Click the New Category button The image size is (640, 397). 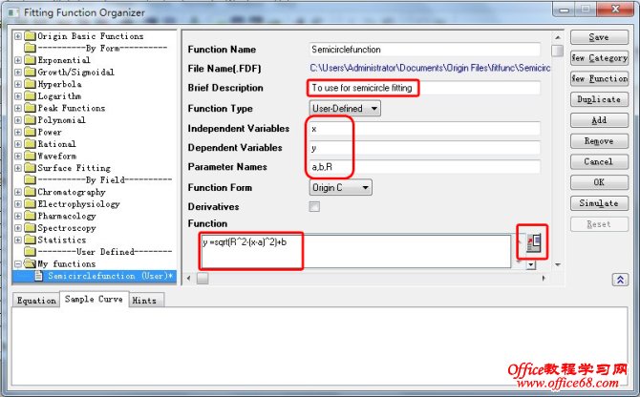(599, 58)
